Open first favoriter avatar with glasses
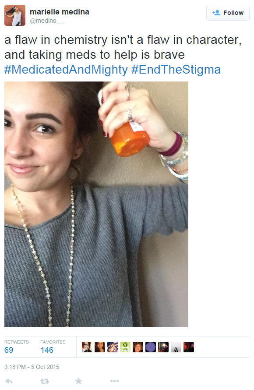 point(87,347)
